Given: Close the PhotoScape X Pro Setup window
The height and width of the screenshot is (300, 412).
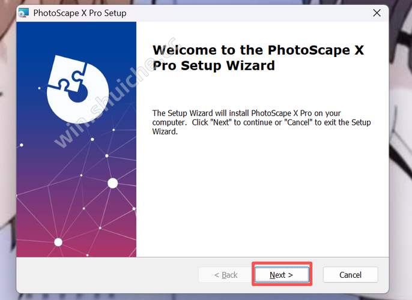Looking at the screenshot, I should click(x=377, y=13).
